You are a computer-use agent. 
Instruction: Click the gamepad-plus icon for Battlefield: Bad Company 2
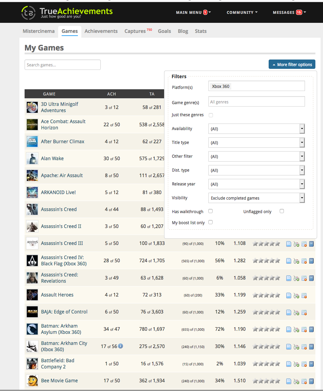click(x=296, y=364)
